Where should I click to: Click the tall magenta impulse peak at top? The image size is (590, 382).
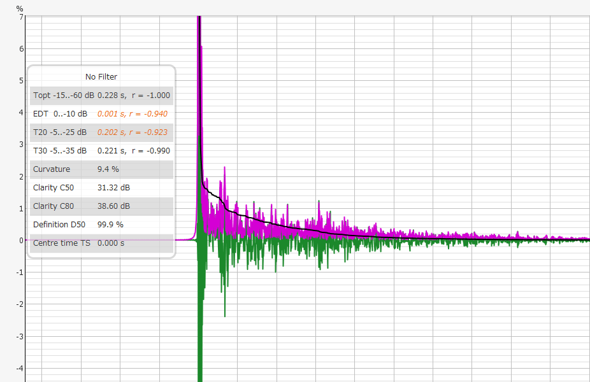point(199,25)
